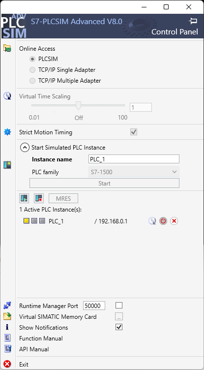Viewport: 204px width, 370px height.
Task: Click the red Exit icon
Action: 7,364
